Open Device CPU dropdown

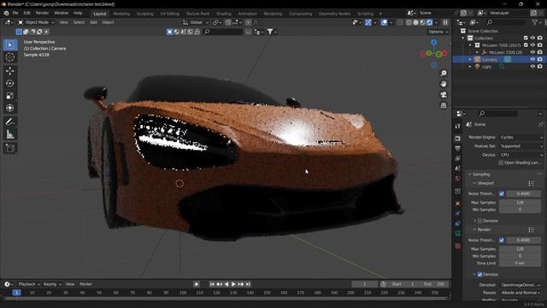click(521, 155)
